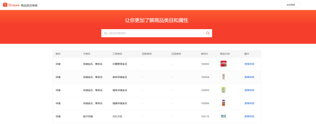This screenshot has height=124, width=316.
Task: Select 查看明细 for 非处方药 row
Action: [x=249, y=116]
